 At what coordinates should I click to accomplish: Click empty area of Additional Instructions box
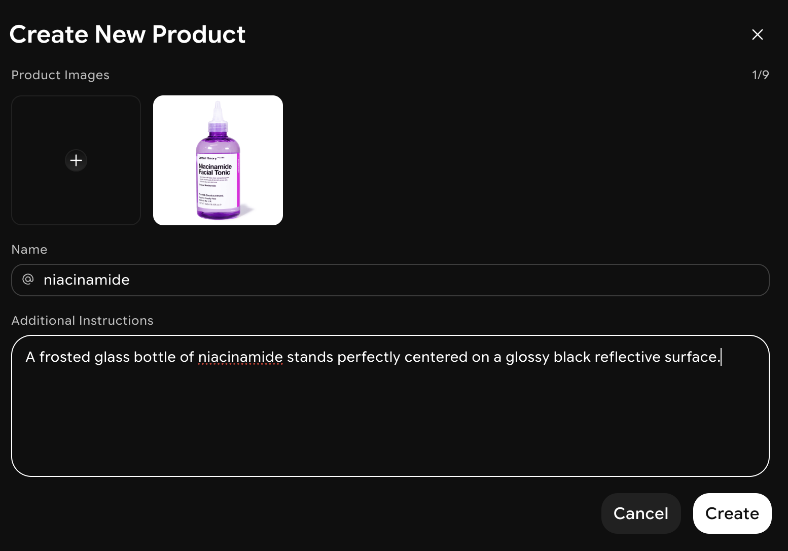(x=390, y=421)
